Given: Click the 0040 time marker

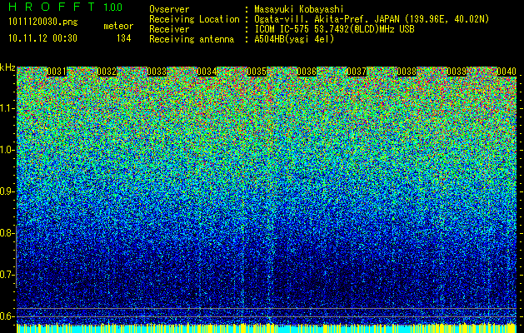Looking at the screenshot, I should (507, 72).
